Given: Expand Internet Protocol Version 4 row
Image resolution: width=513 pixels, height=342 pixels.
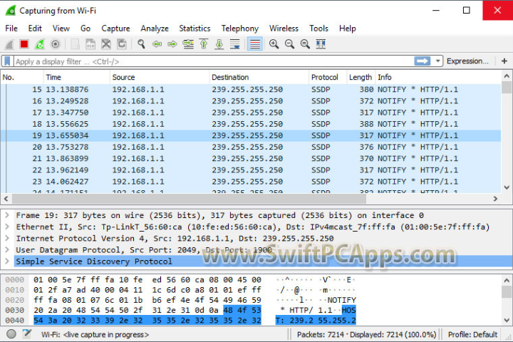Looking at the screenshot, I should tap(7, 238).
